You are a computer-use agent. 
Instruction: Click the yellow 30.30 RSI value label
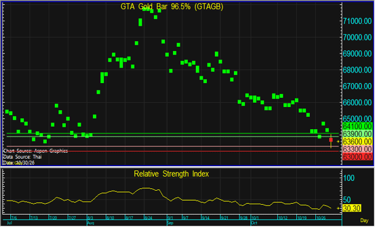pyautogui.click(x=352, y=209)
